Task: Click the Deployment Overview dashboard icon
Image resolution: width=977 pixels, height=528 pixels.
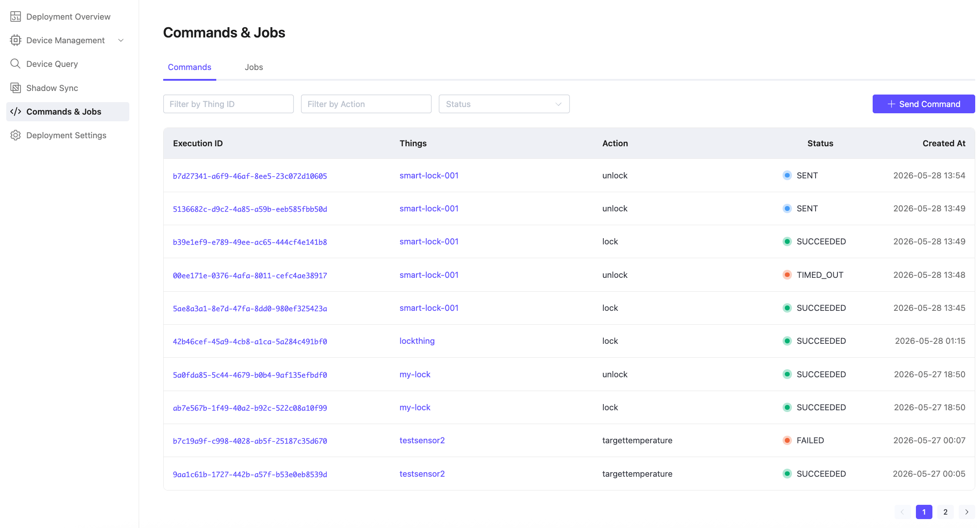Action: coord(16,16)
